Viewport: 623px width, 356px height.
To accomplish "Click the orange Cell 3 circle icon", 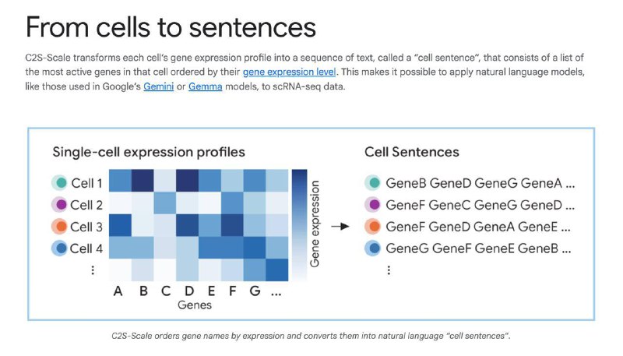I will (x=61, y=227).
